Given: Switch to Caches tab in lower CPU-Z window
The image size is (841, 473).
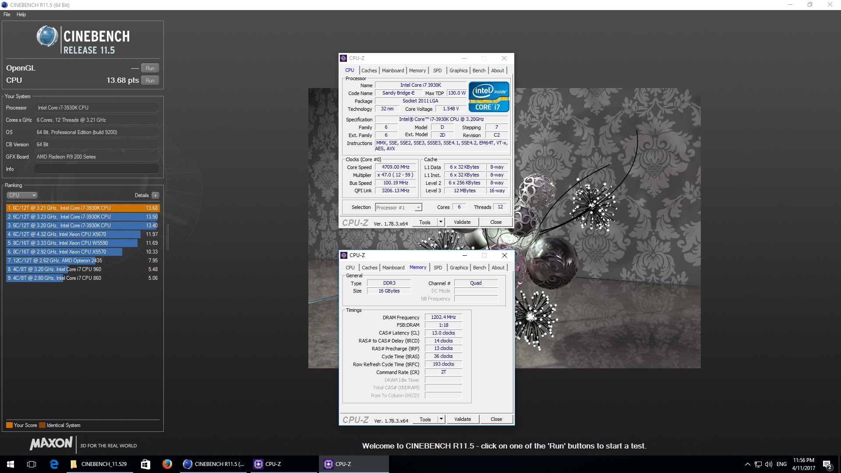Looking at the screenshot, I should click(369, 268).
